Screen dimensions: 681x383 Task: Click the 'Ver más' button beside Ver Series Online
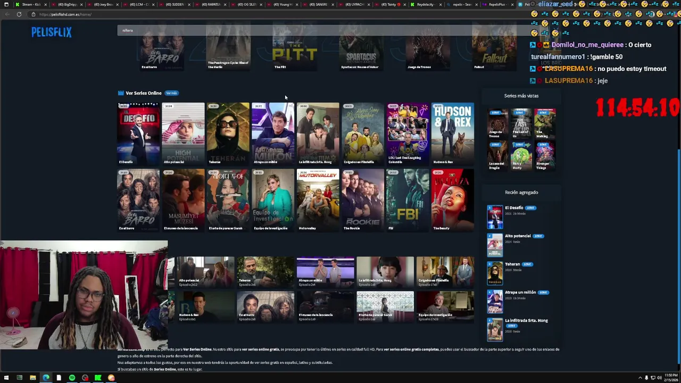click(x=171, y=93)
